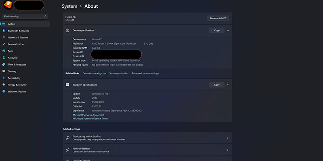The image size is (323, 161).
Task: Click the Pen and touch value text
Action: click(x=117, y=65)
